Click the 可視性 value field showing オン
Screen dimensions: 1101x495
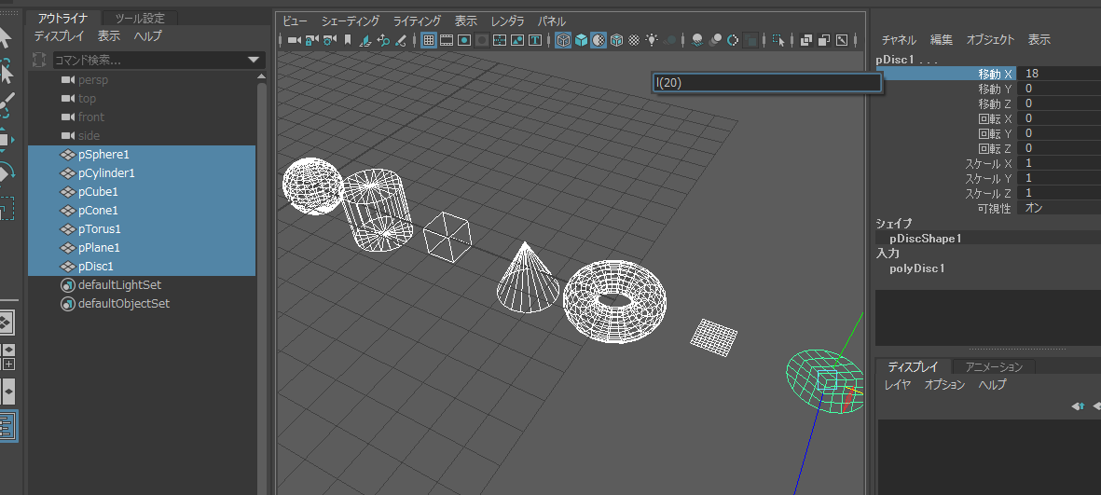1059,208
